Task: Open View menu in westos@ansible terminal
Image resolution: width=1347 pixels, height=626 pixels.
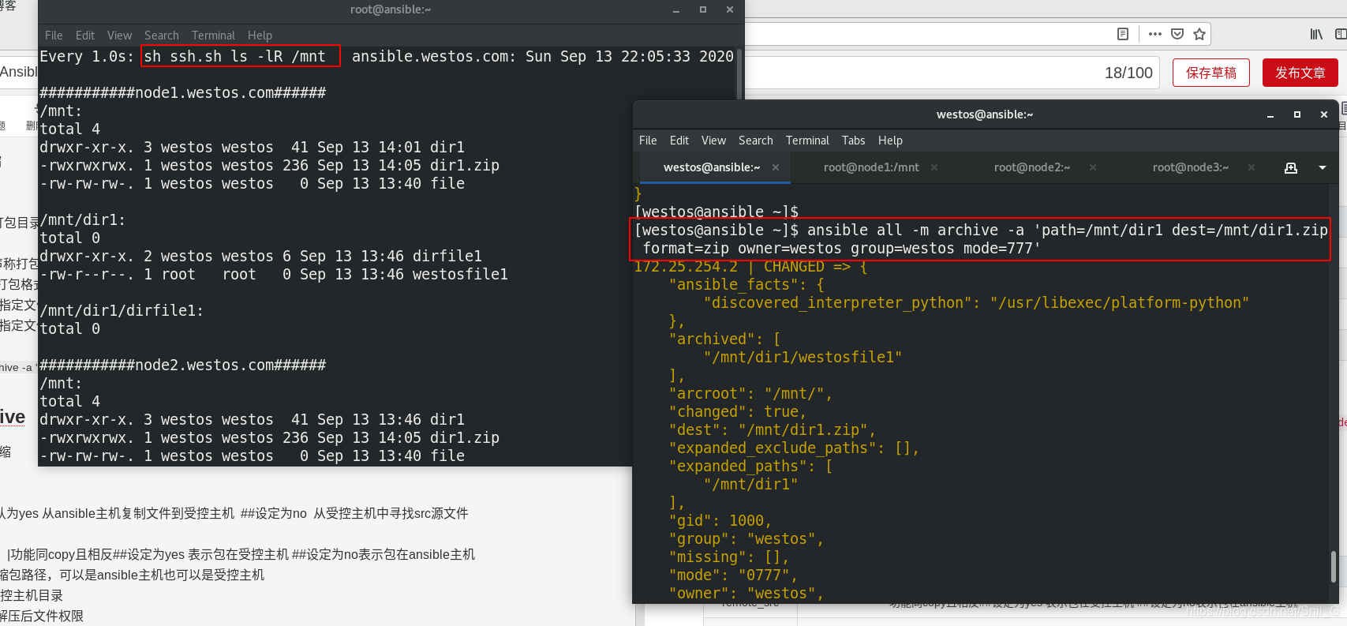Action: click(x=713, y=141)
